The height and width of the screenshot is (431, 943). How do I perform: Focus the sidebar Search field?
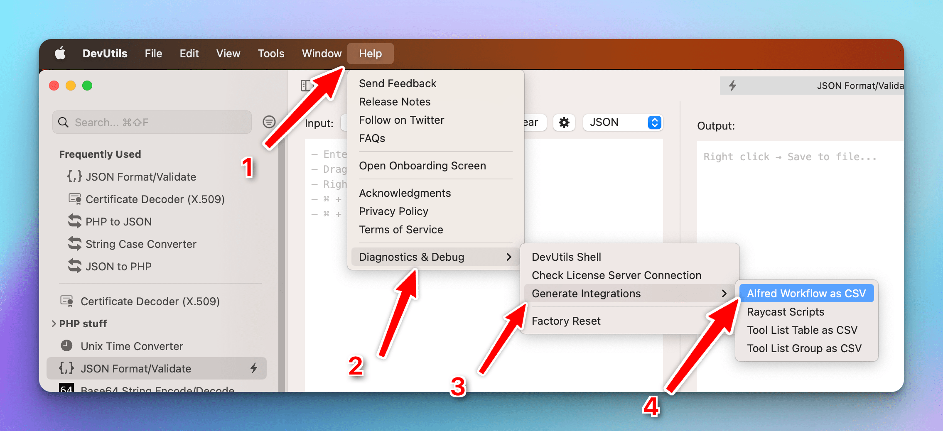click(152, 122)
